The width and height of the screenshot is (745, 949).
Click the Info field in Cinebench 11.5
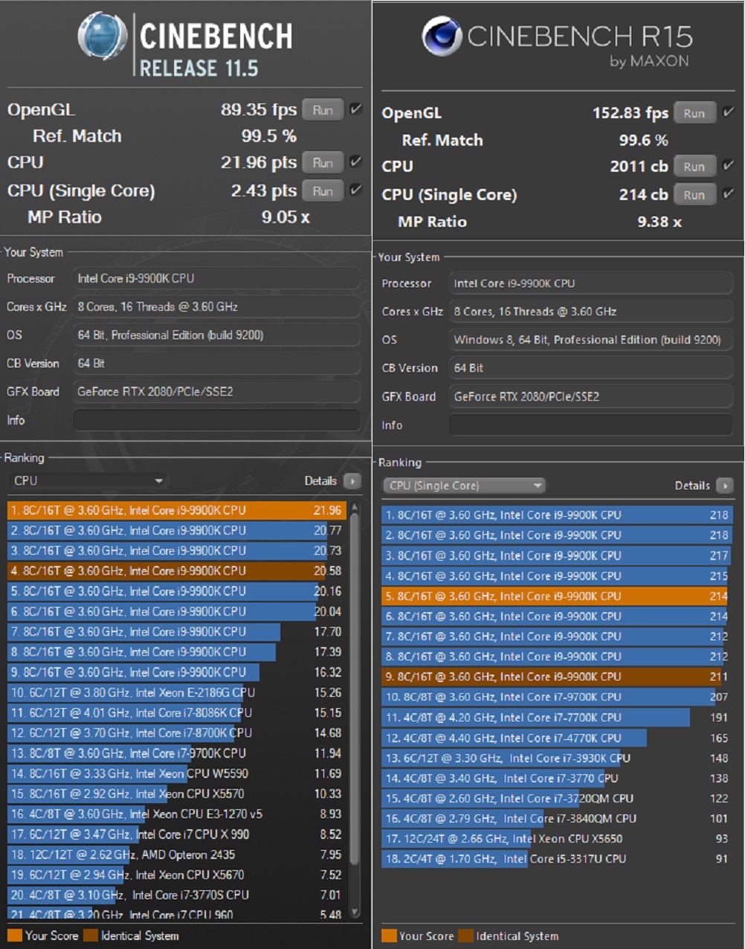[x=216, y=420]
